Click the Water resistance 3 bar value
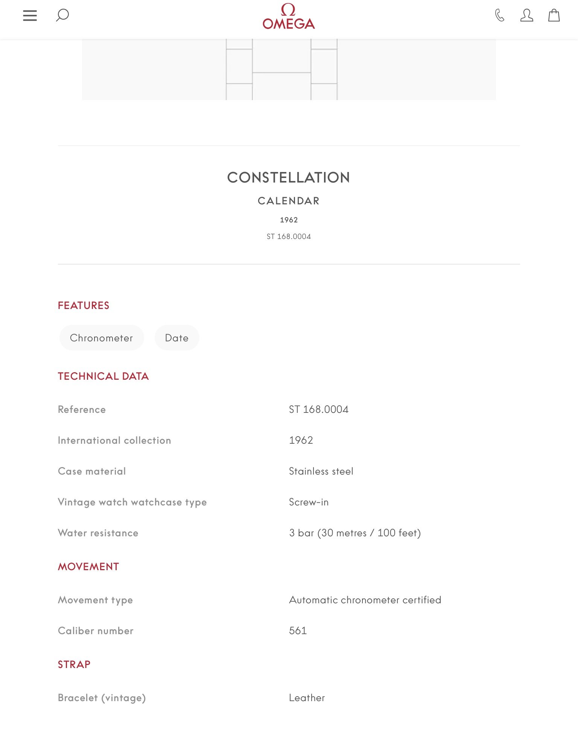Viewport: 578px width, 735px height. pos(355,533)
